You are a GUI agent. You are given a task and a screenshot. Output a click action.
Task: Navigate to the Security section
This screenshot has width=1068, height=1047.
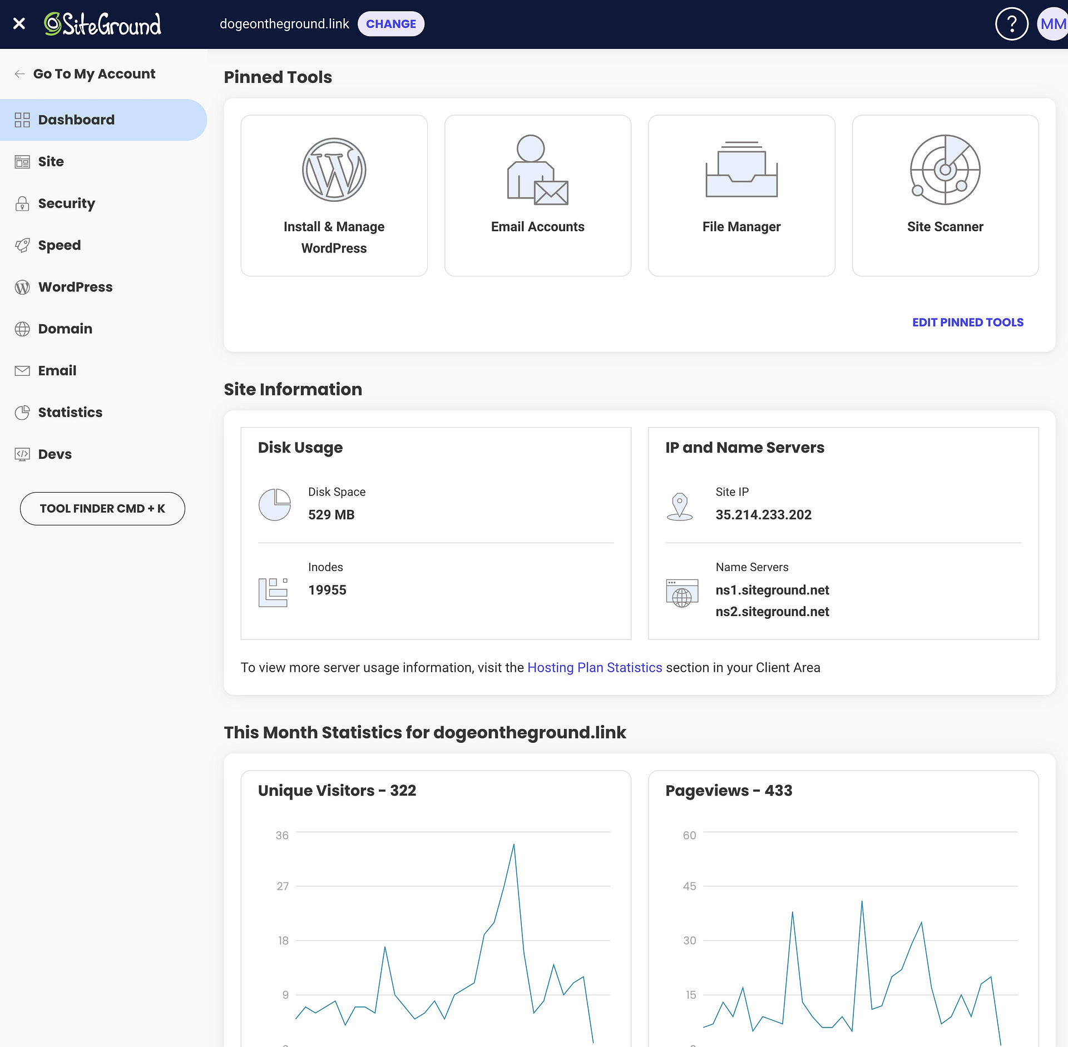66,204
